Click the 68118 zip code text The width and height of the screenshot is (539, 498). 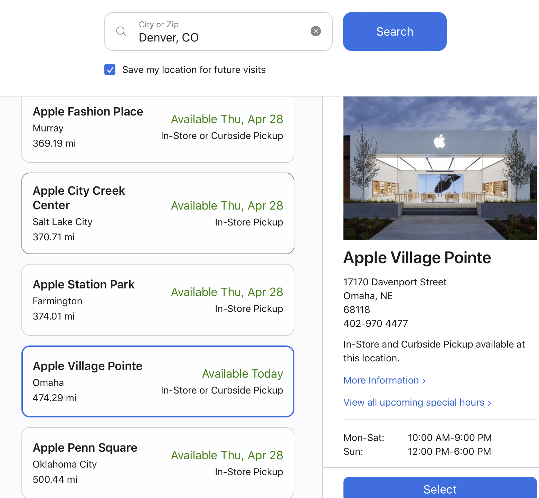coord(357,310)
